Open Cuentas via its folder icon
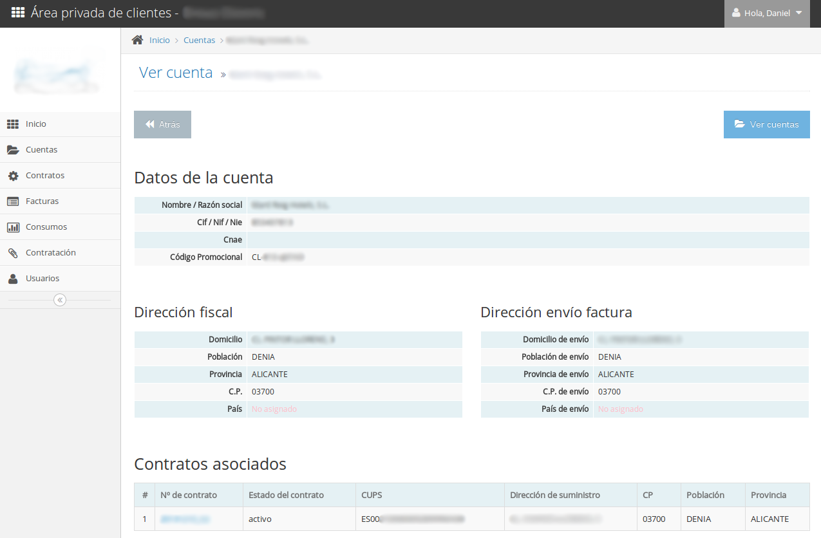 pyautogui.click(x=14, y=149)
